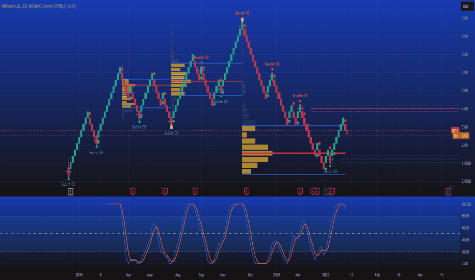Click the orange Pre 2.52 price label
The image size is (475, 280).
click(x=461, y=135)
